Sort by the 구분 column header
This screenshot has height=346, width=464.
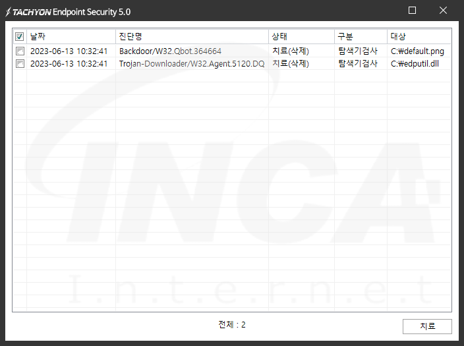tap(361, 37)
